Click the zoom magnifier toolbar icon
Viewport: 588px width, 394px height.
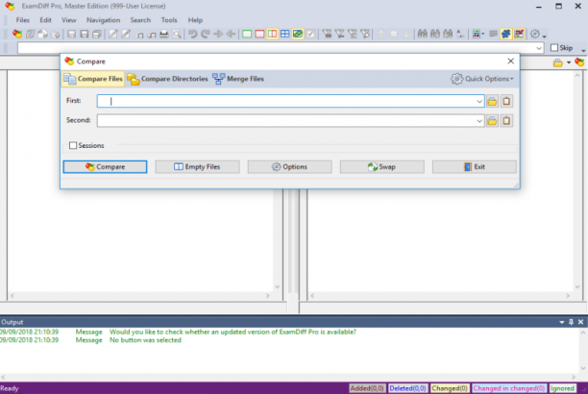pyautogui.click(x=177, y=35)
